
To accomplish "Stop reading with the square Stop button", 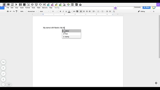I will click(x=24, y=4).
